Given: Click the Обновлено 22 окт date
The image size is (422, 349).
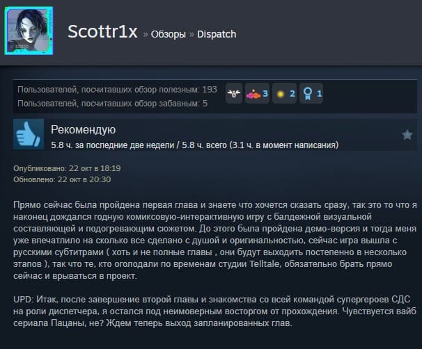Looking at the screenshot, I should [x=62, y=179].
